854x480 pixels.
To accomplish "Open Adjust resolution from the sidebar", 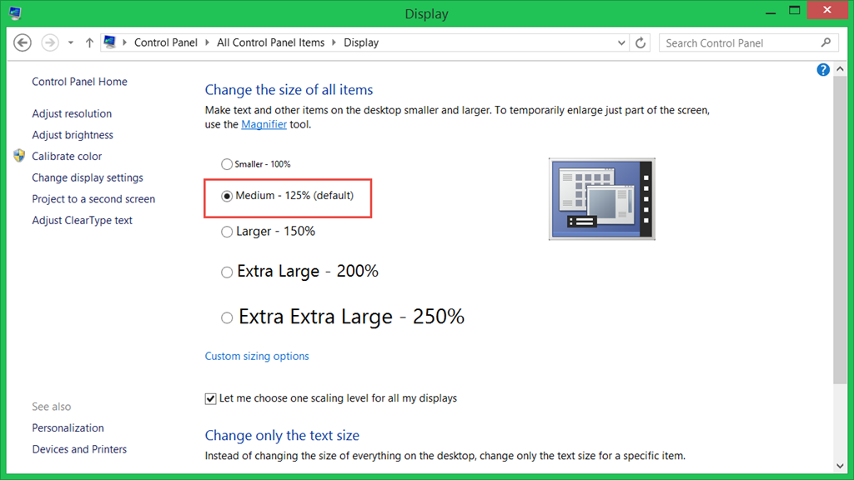I will click(72, 113).
